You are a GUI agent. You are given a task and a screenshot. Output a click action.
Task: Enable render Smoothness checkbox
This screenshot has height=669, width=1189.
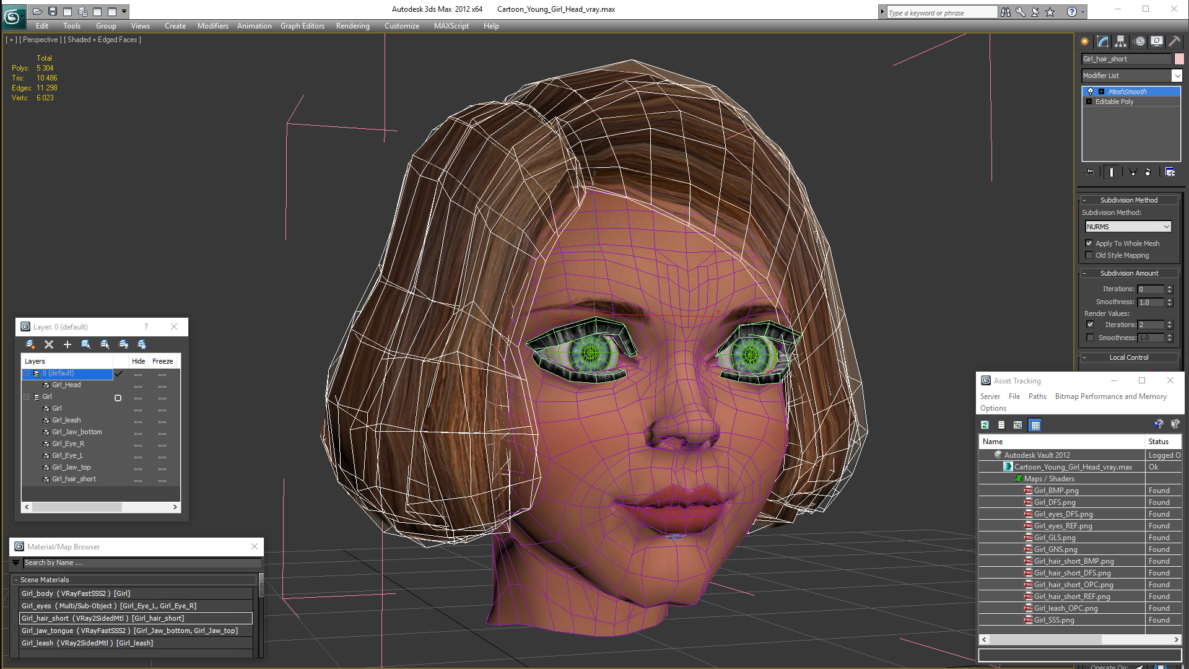pos(1090,338)
